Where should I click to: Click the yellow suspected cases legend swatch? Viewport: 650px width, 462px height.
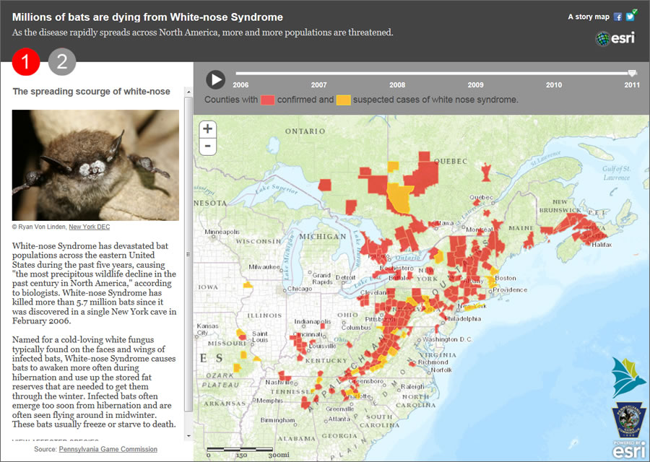[x=344, y=100]
